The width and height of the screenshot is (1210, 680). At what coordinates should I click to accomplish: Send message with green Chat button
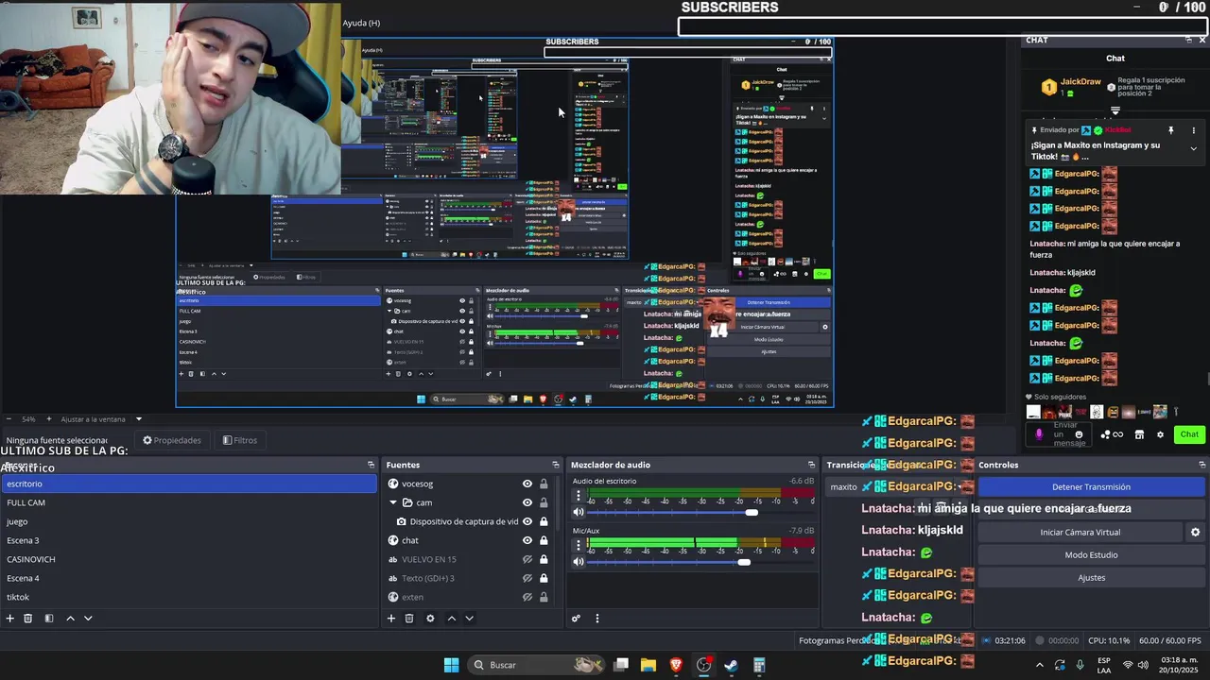click(1188, 434)
